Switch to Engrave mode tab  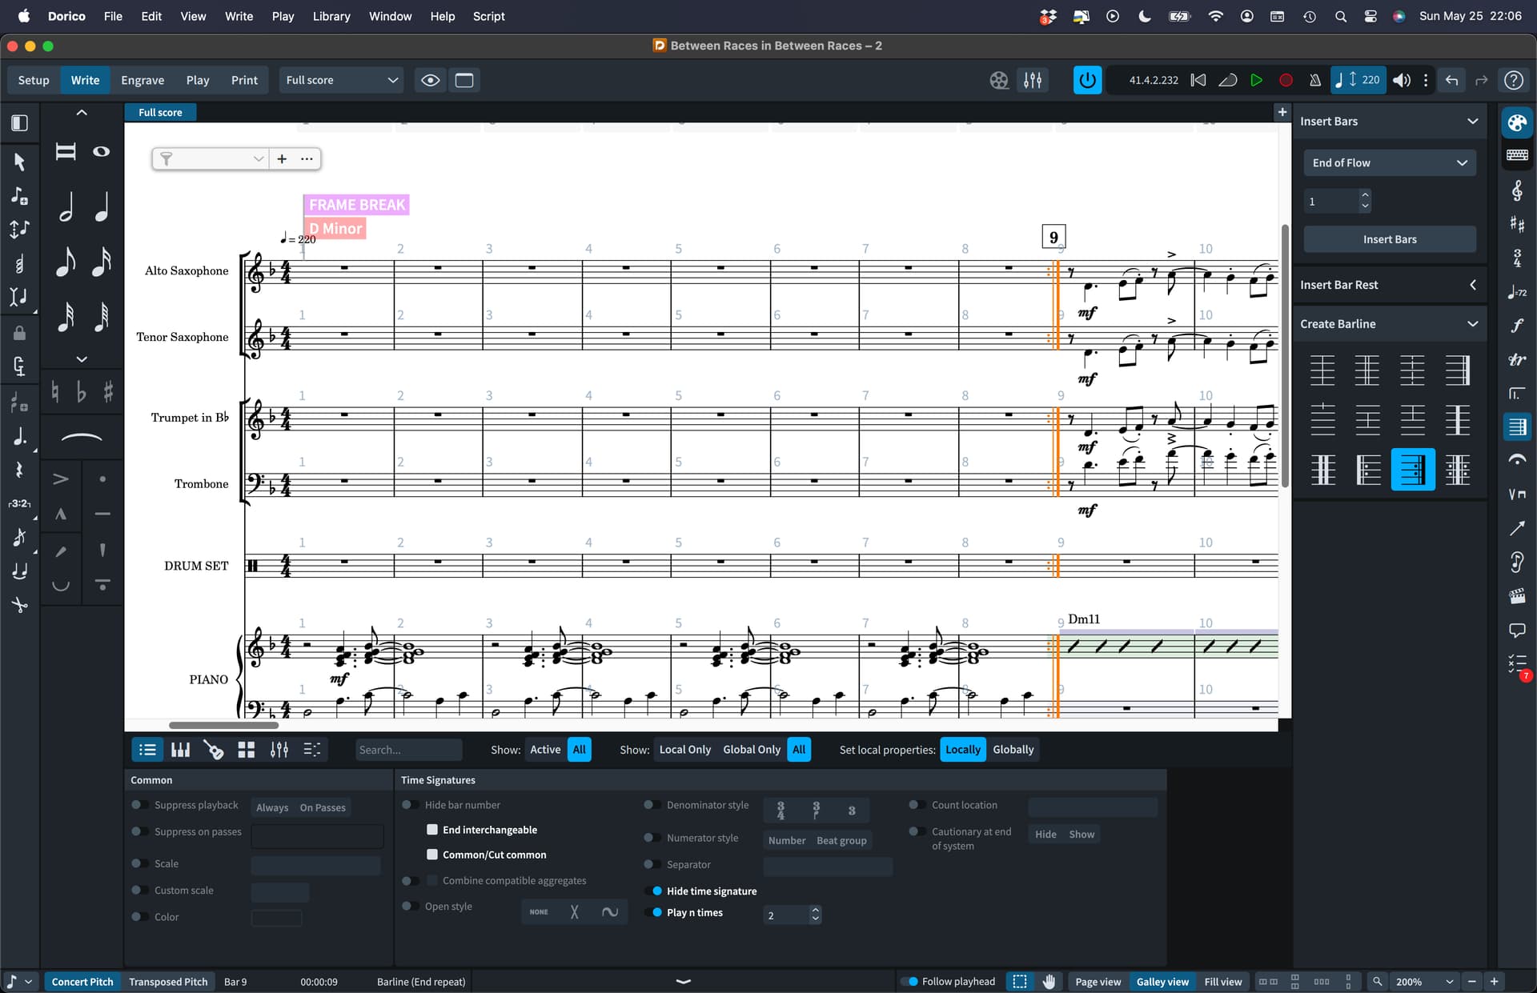point(142,80)
